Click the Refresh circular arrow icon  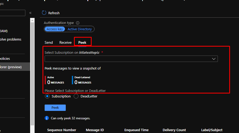44,13
